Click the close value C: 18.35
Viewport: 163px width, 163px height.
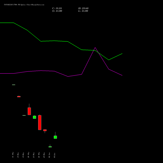(x=57, y=8)
